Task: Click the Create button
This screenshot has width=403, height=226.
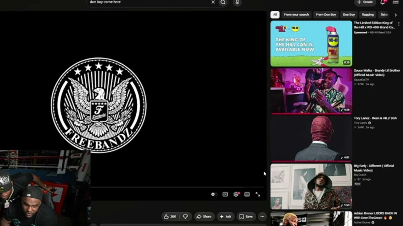Action: point(365,2)
